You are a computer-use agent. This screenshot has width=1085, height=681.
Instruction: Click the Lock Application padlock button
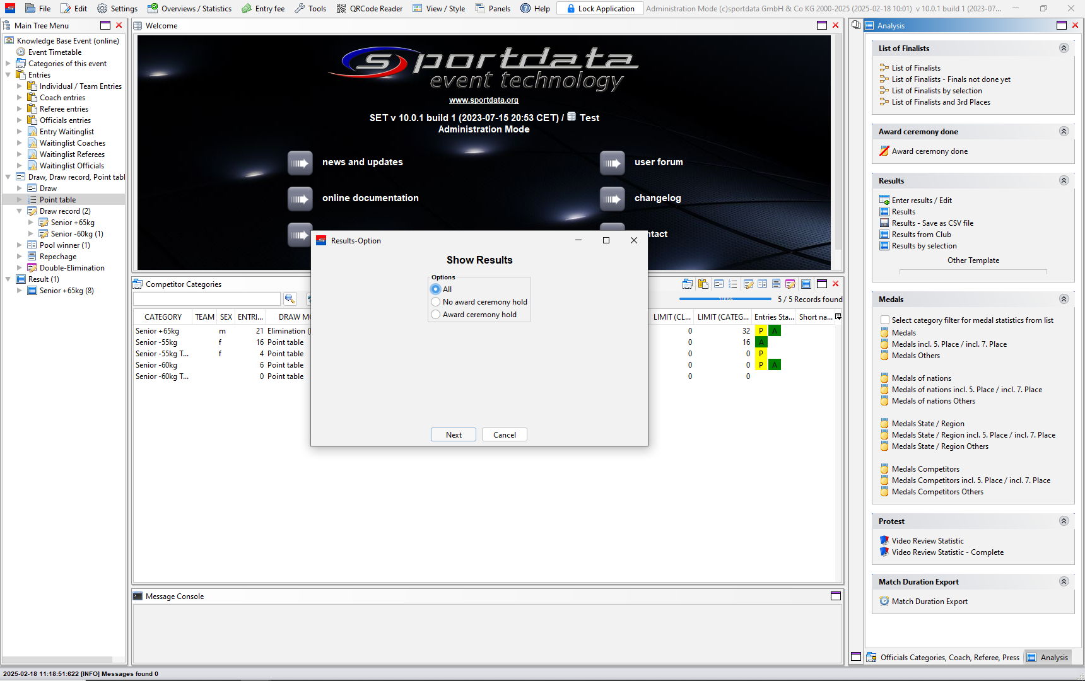tap(600, 8)
